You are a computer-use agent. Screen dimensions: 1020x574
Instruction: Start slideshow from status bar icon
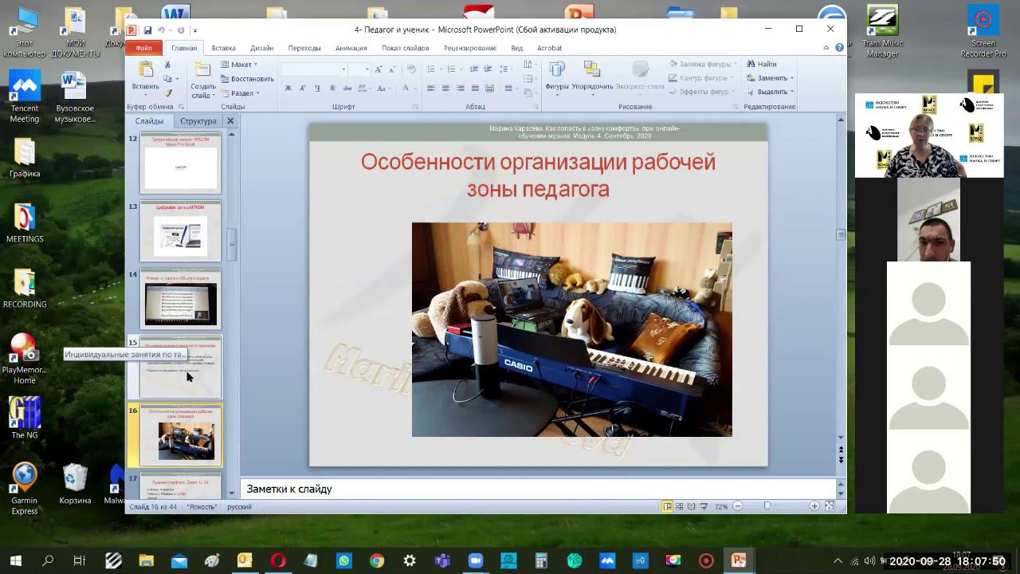(x=703, y=506)
